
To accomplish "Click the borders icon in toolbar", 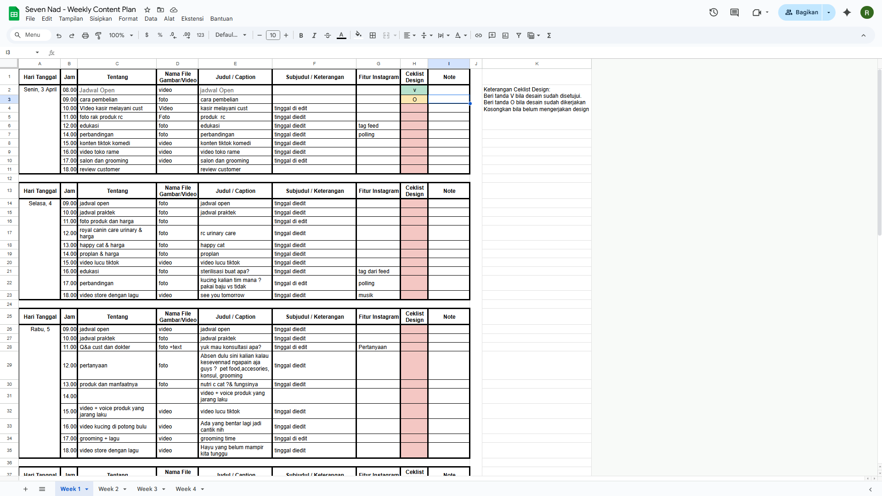I will (373, 35).
